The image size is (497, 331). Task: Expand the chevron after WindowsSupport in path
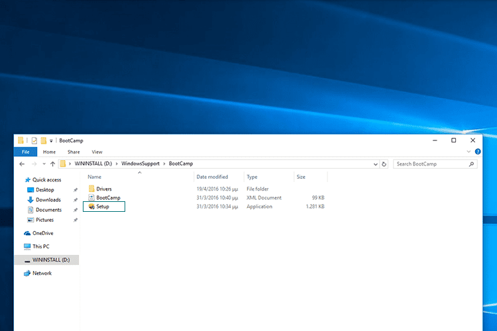[164, 164]
